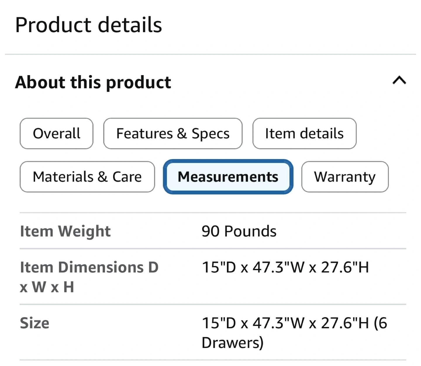Select the Size row label

tap(34, 323)
